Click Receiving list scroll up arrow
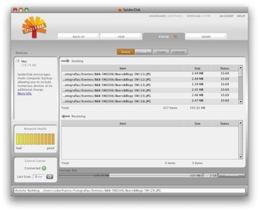Viewport: 259px width, 211px height. (x=240, y=122)
